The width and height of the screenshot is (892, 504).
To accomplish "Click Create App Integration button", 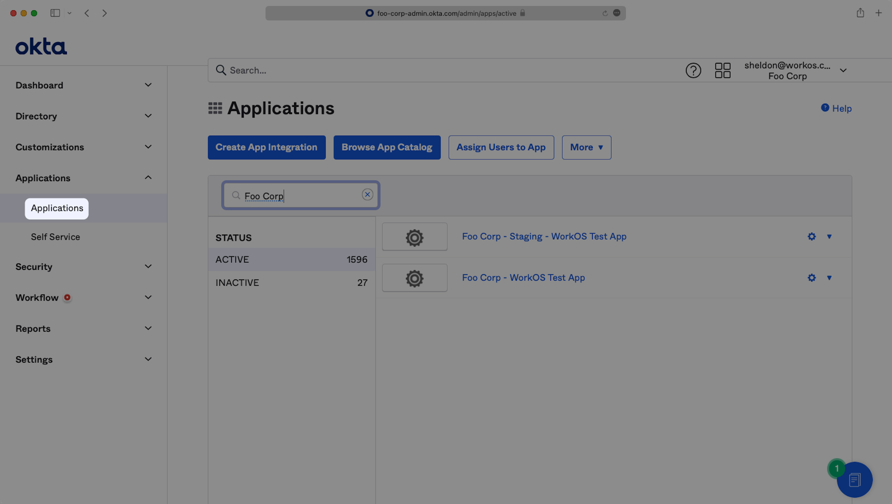I will click(x=266, y=147).
